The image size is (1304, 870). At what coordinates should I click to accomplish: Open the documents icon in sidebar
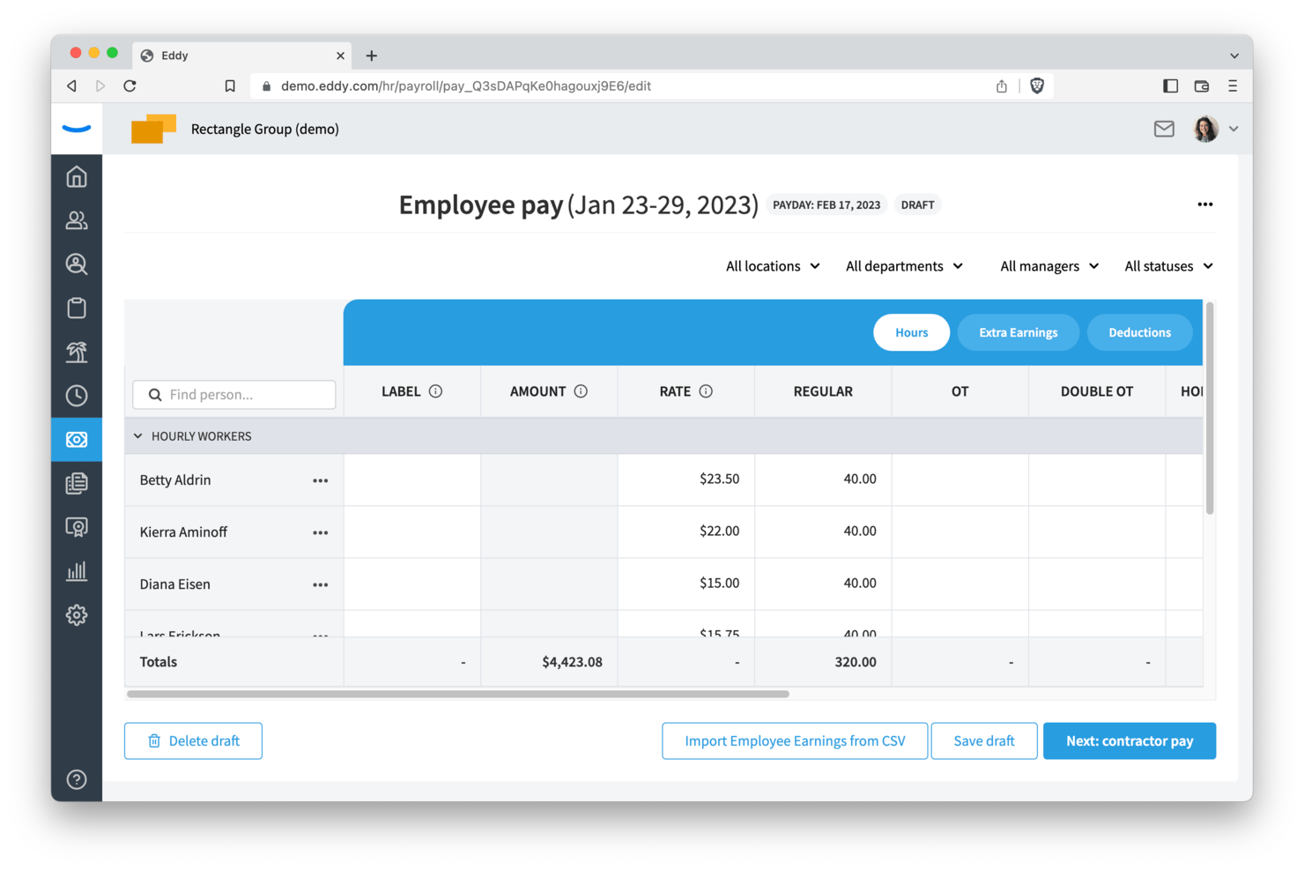pyautogui.click(x=77, y=483)
